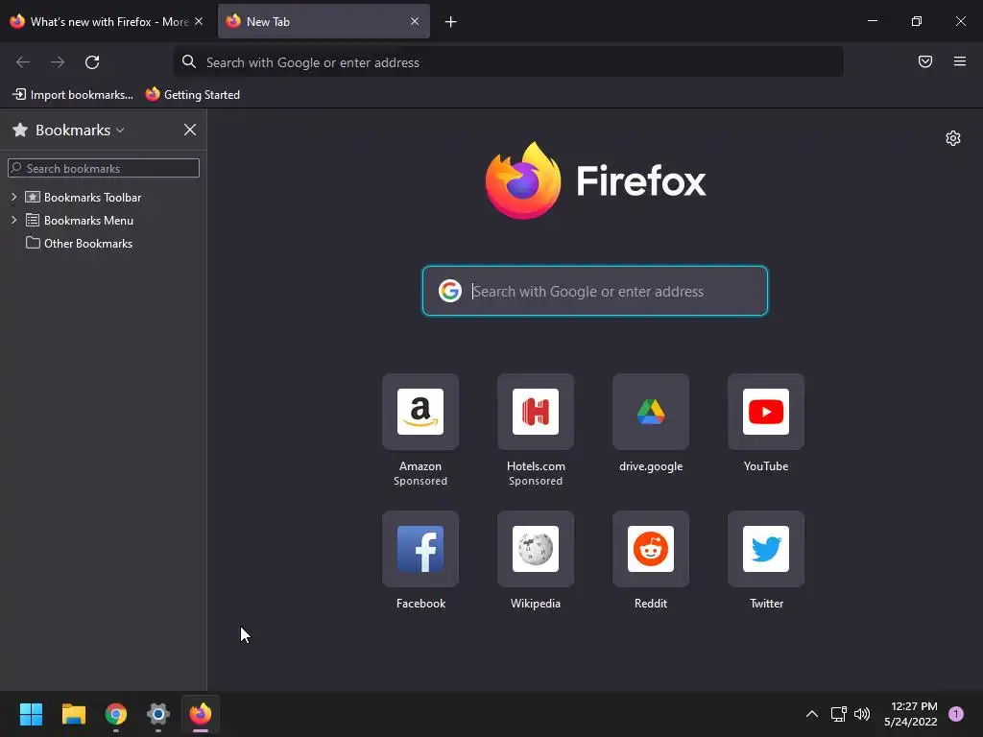This screenshot has height=737, width=983.
Task: Go forward with the forward arrow
Action: (x=58, y=62)
